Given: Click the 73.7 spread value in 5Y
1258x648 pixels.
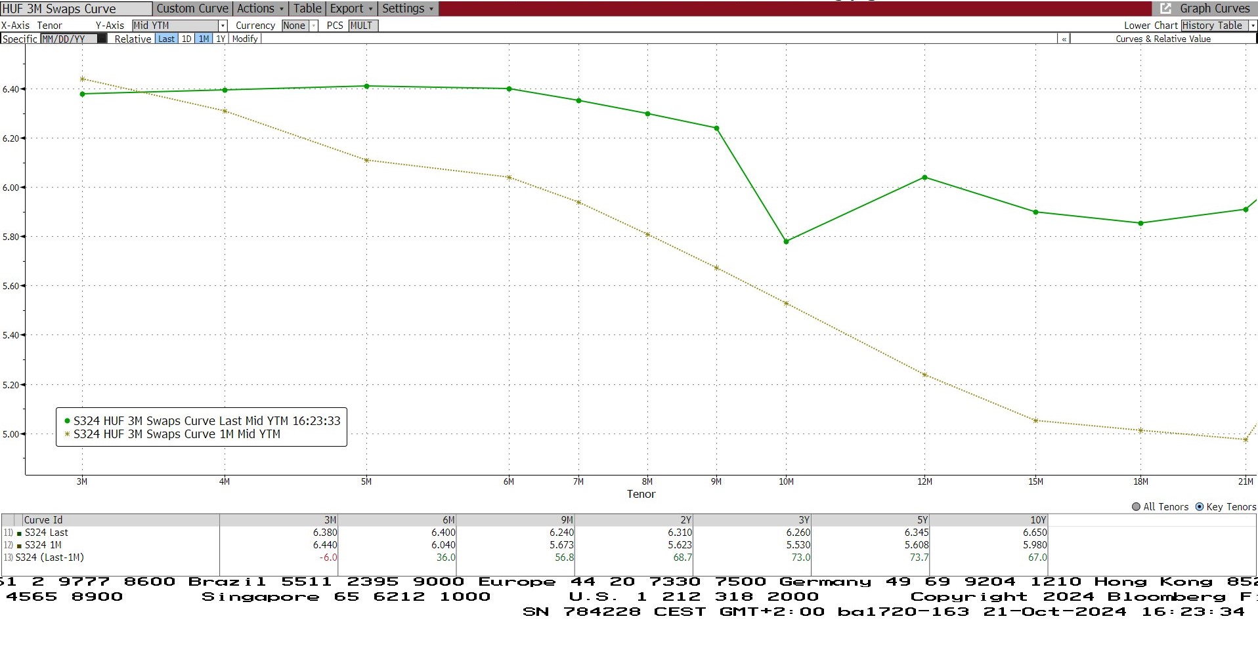Looking at the screenshot, I should click(x=919, y=557).
